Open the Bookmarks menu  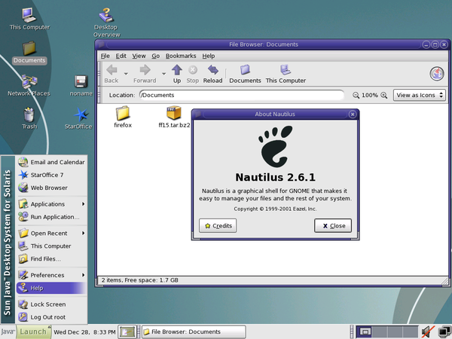181,56
